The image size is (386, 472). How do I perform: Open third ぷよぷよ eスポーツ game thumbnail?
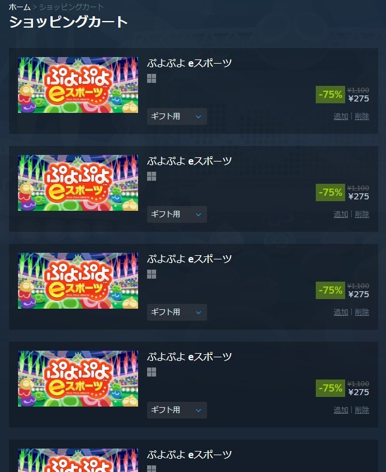(78, 280)
